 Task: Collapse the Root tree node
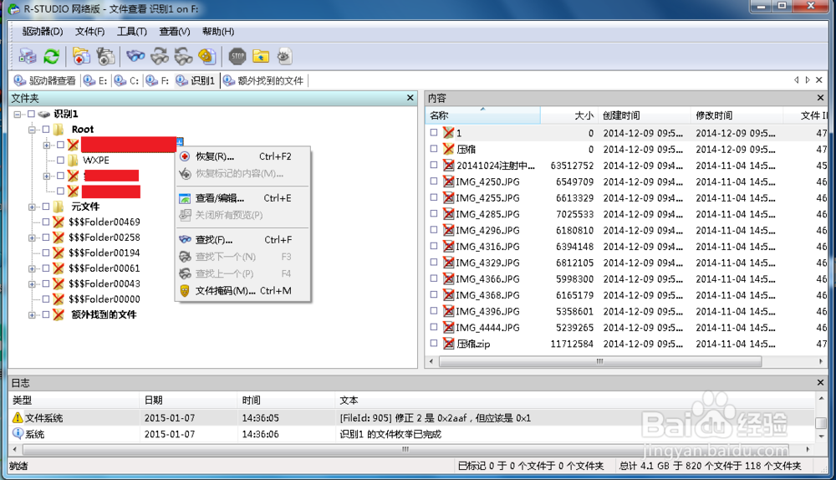coord(32,130)
